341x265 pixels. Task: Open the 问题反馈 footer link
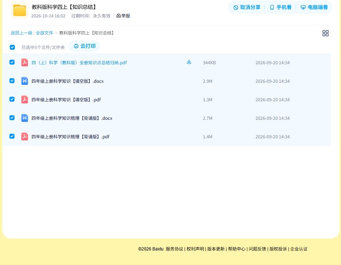(258, 249)
